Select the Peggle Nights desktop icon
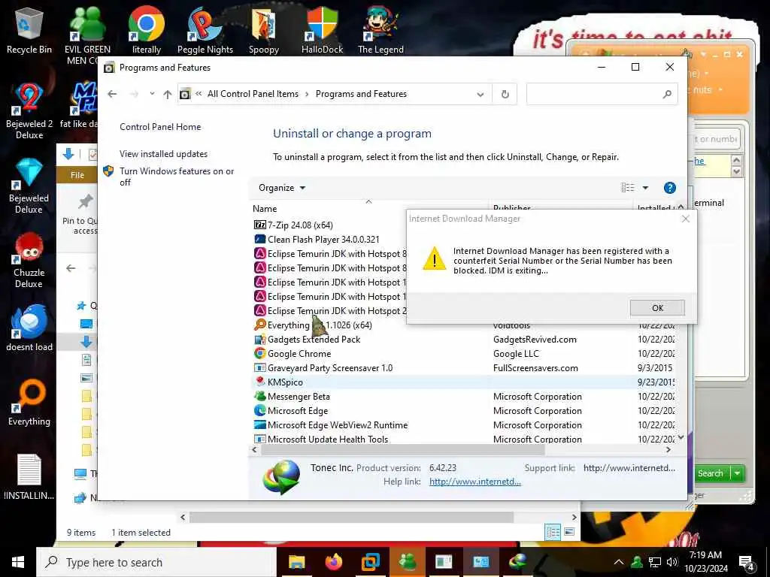This screenshot has width=770, height=577. click(205, 30)
